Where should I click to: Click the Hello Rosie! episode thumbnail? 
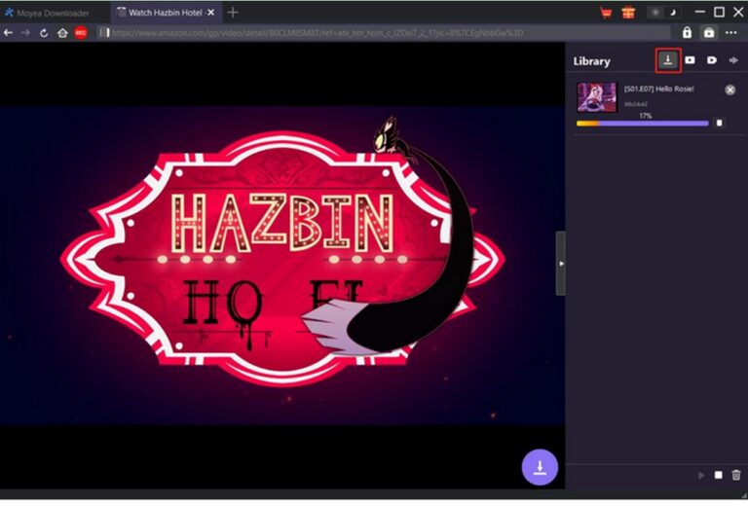tap(596, 97)
